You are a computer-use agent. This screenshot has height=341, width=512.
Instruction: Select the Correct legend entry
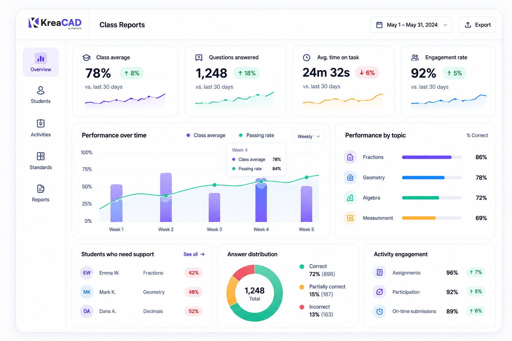coord(317,270)
